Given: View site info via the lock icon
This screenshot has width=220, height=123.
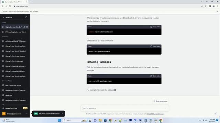Looking at the screenshot, I should click(14, 6).
